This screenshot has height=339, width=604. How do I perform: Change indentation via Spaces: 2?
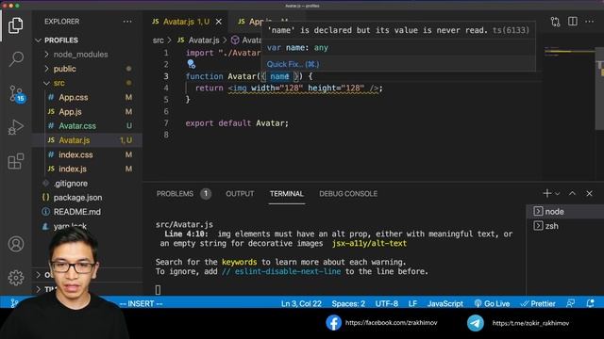pyautogui.click(x=348, y=303)
